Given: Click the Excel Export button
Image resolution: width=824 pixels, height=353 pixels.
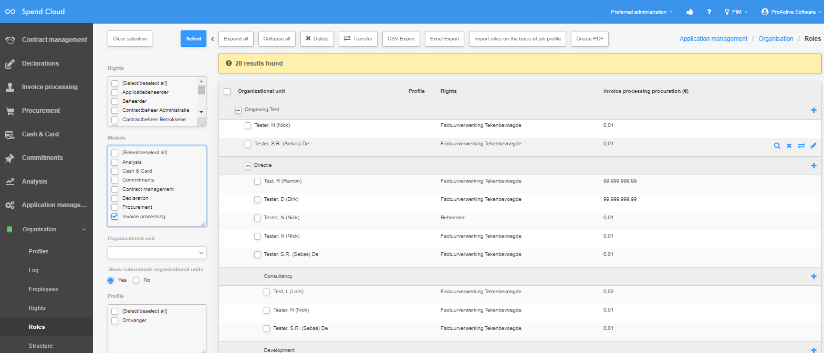Looking at the screenshot, I should point(445,39).
